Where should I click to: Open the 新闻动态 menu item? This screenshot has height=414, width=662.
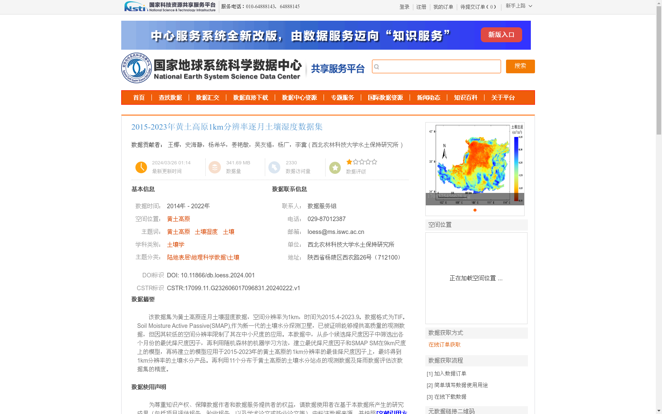coord(429,98)
